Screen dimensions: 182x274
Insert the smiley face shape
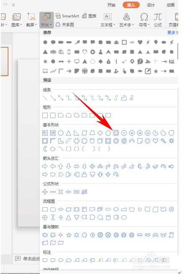coord(148,141)
